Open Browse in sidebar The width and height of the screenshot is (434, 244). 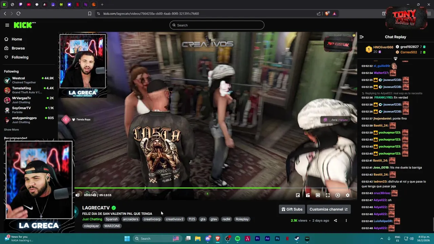(15, 48)
